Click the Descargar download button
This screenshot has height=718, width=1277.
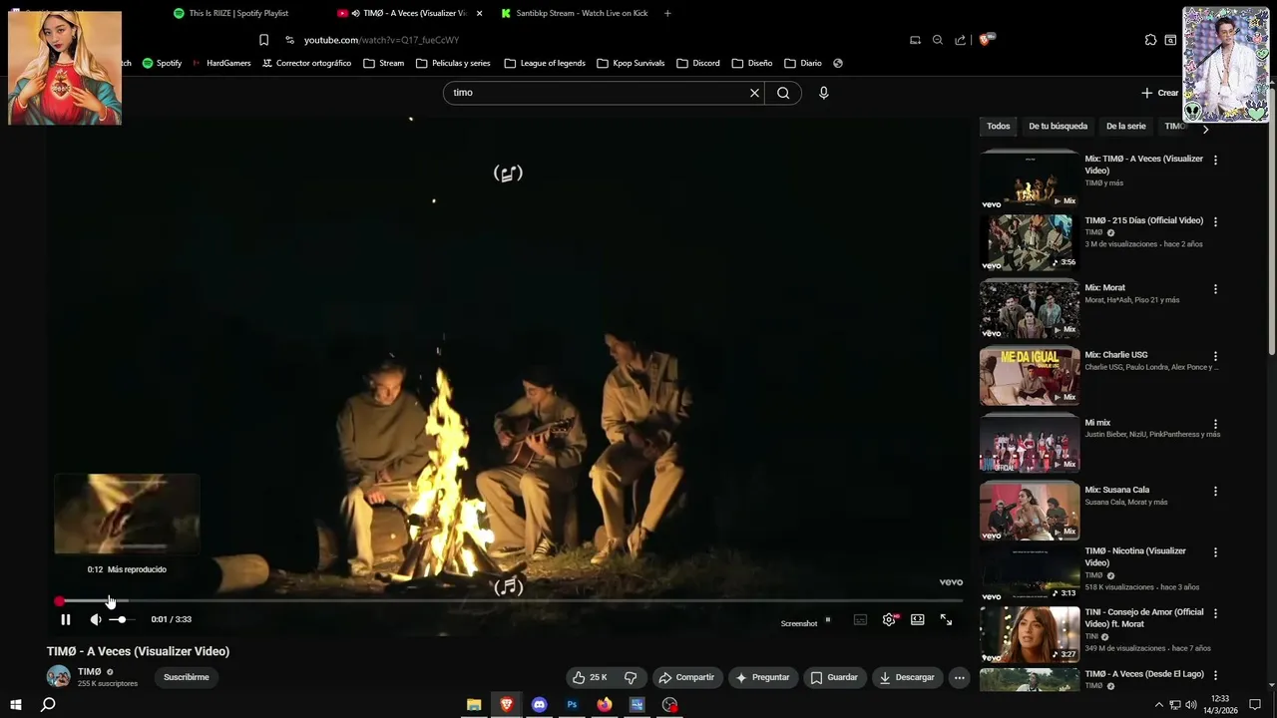pos(907,677)
